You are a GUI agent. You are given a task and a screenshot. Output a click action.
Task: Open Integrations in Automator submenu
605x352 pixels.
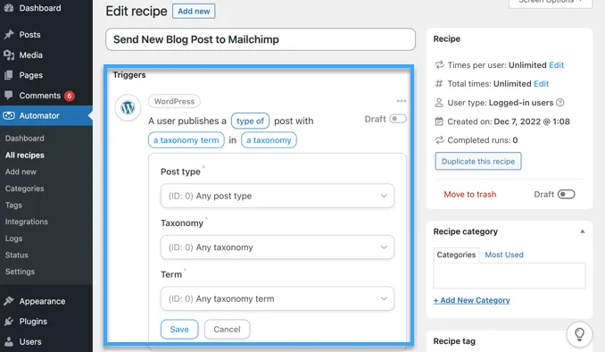click(x=27, y=222)
